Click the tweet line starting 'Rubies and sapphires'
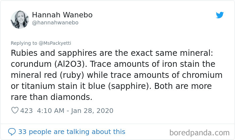Screen dimensions: 235x140 [x=112, y=53]
